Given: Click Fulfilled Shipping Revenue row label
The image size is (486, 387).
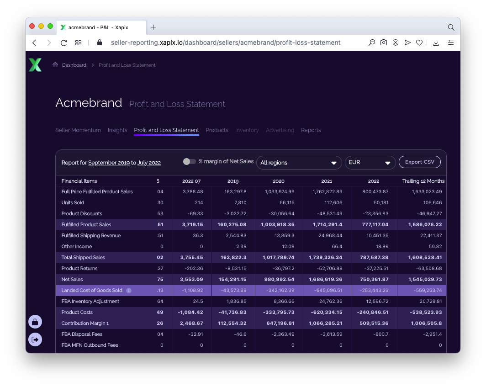Looking at the screenshot, I should [x=91, y=236].
